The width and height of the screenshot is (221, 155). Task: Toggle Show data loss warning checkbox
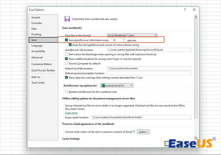pyautogui.click(x=66, y=77)
